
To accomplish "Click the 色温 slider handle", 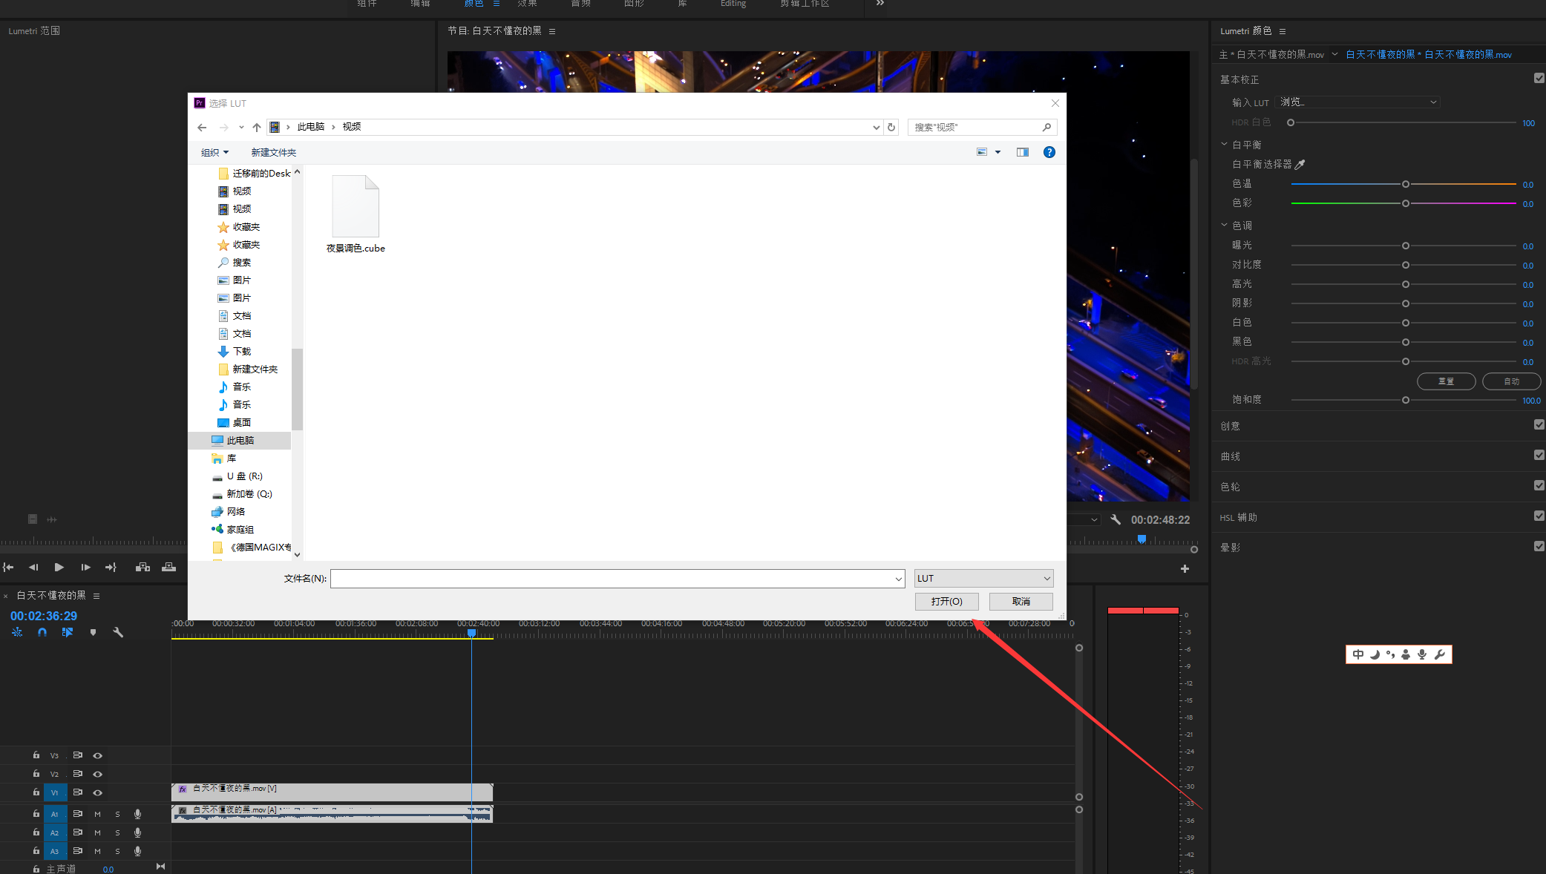I will (x=1405, y=184).
